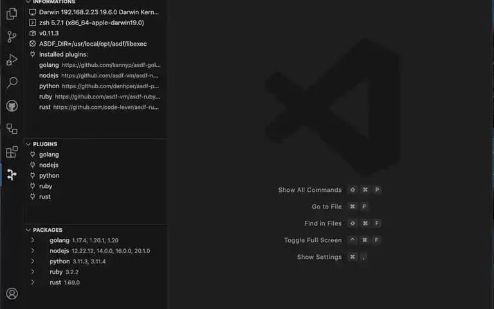Expand ruby versions in Packages
Screen dimensions: 494x309
(x=33, y=272)
